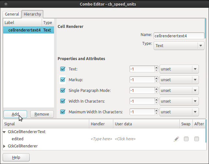
Task: Open the unset dropdown for the Text attribute
Action: click(179, 69)
